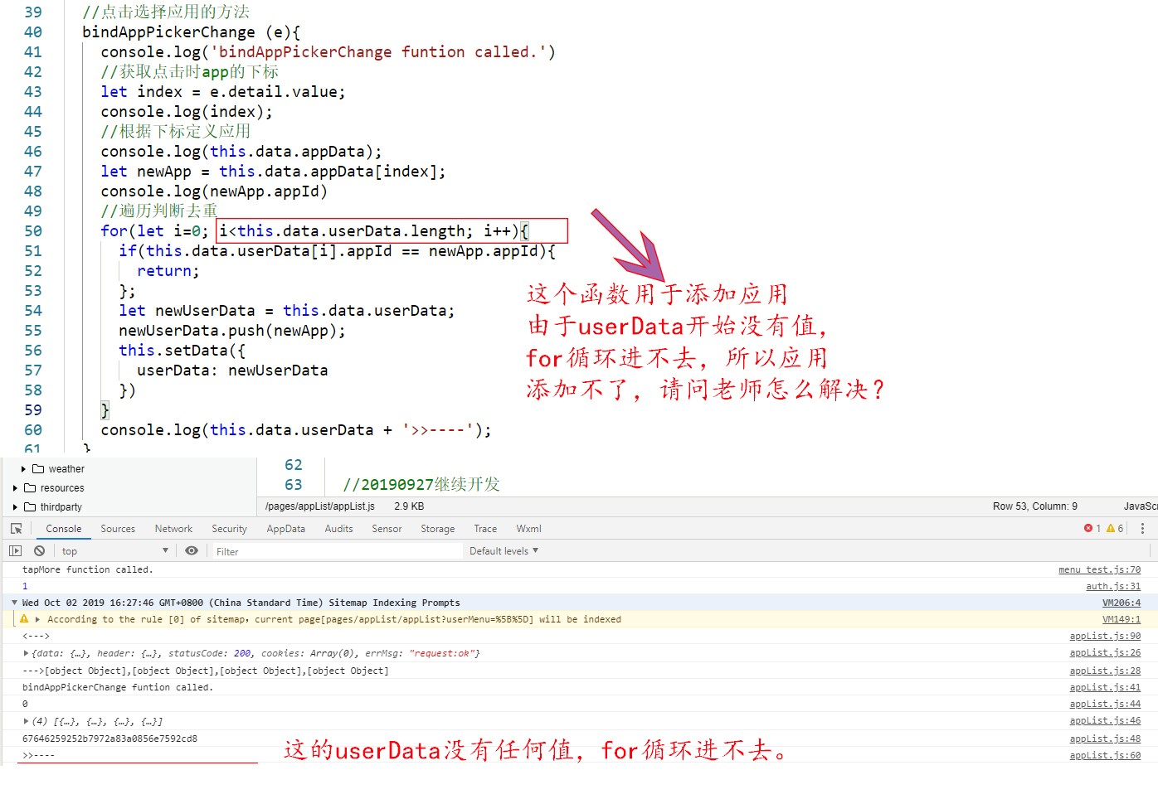Viewport: 1158px width, 804px height.
Task: Click the sitemap warning triangle icon
Action: pos(24,619)
